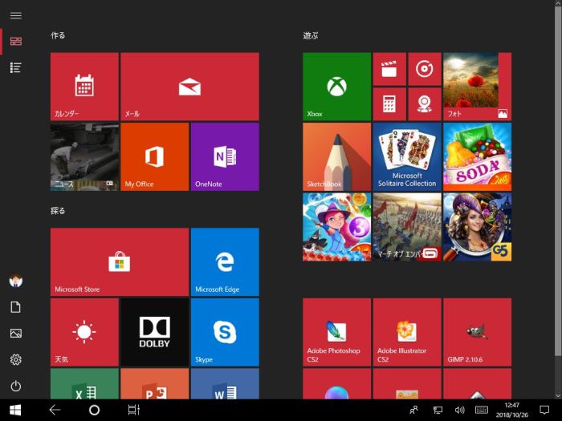The image size is (562, 421).
Task: Open the power options button
Action: [x=15, y=386]
